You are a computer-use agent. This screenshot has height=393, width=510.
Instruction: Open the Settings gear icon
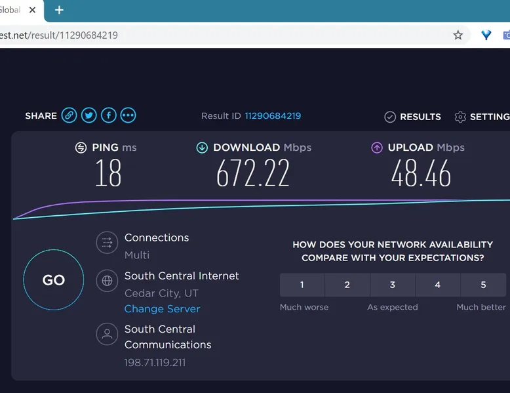point(460,117)
